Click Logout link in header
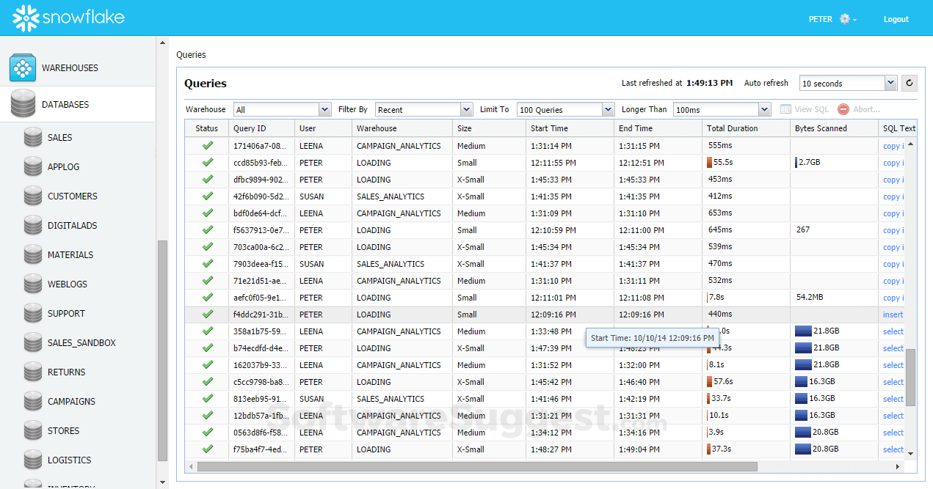933x489 pixels. 896,19
